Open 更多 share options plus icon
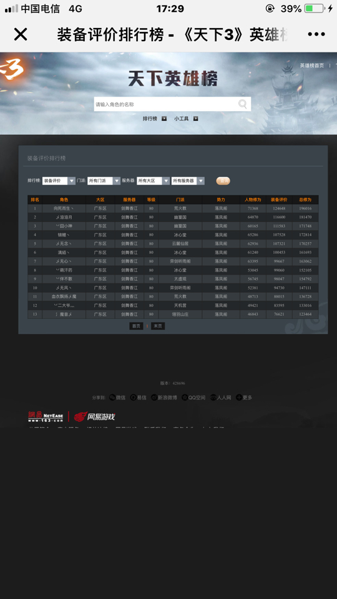 [239, 397]
